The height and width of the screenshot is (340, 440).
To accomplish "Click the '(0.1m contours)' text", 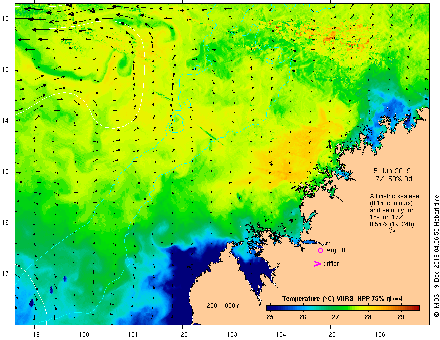I will pyautogui.click(x=391, y=203).
